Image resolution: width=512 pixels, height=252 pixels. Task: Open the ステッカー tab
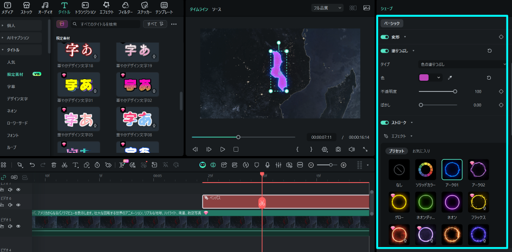[145, 8]
